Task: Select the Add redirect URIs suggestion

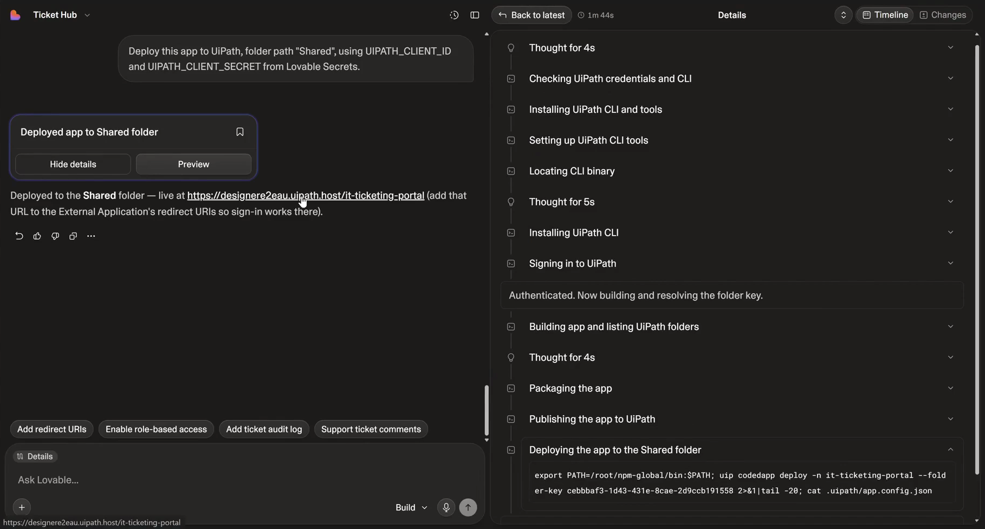Action: pos(51,429)
